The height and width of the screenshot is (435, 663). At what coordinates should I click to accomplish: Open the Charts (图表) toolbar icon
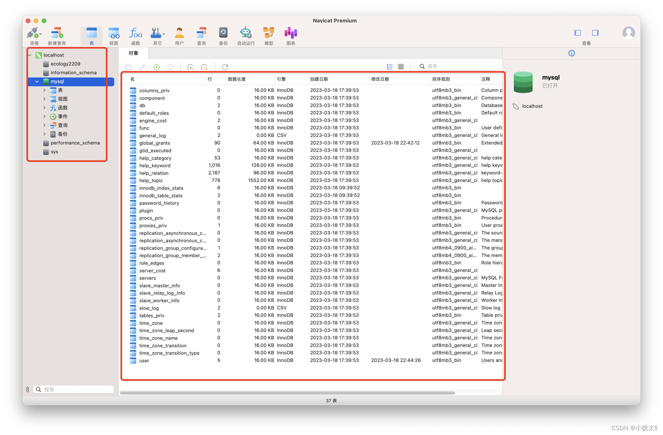pos(290,36)
